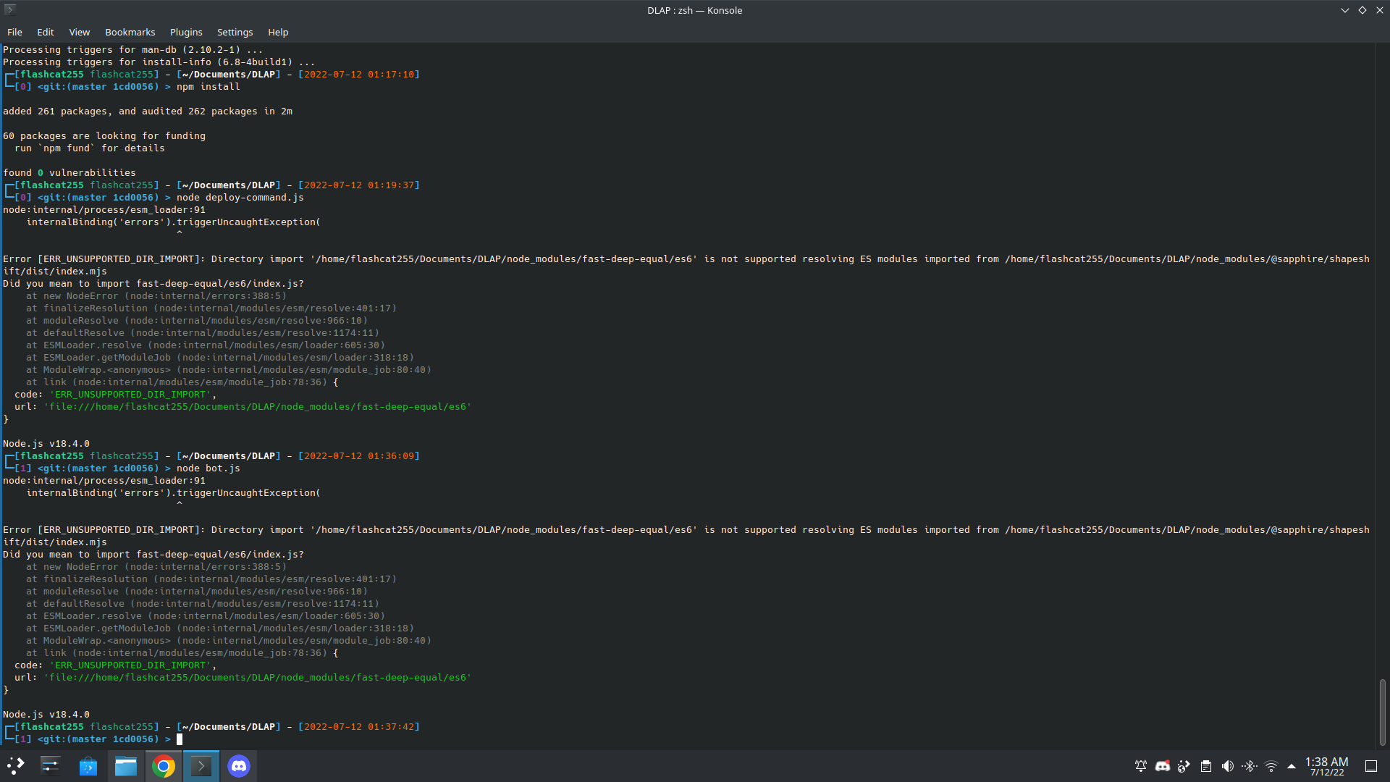Open Discord from the taskbar

(239, 766)
